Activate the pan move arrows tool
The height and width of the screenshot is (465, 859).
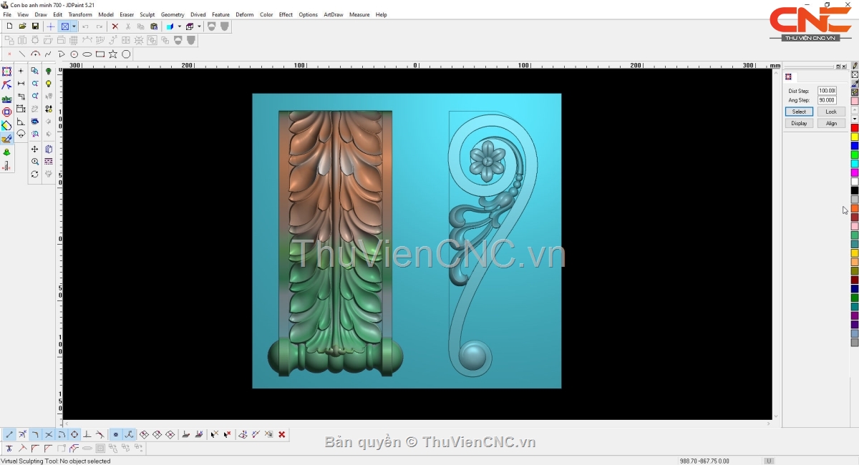(34, 150)
